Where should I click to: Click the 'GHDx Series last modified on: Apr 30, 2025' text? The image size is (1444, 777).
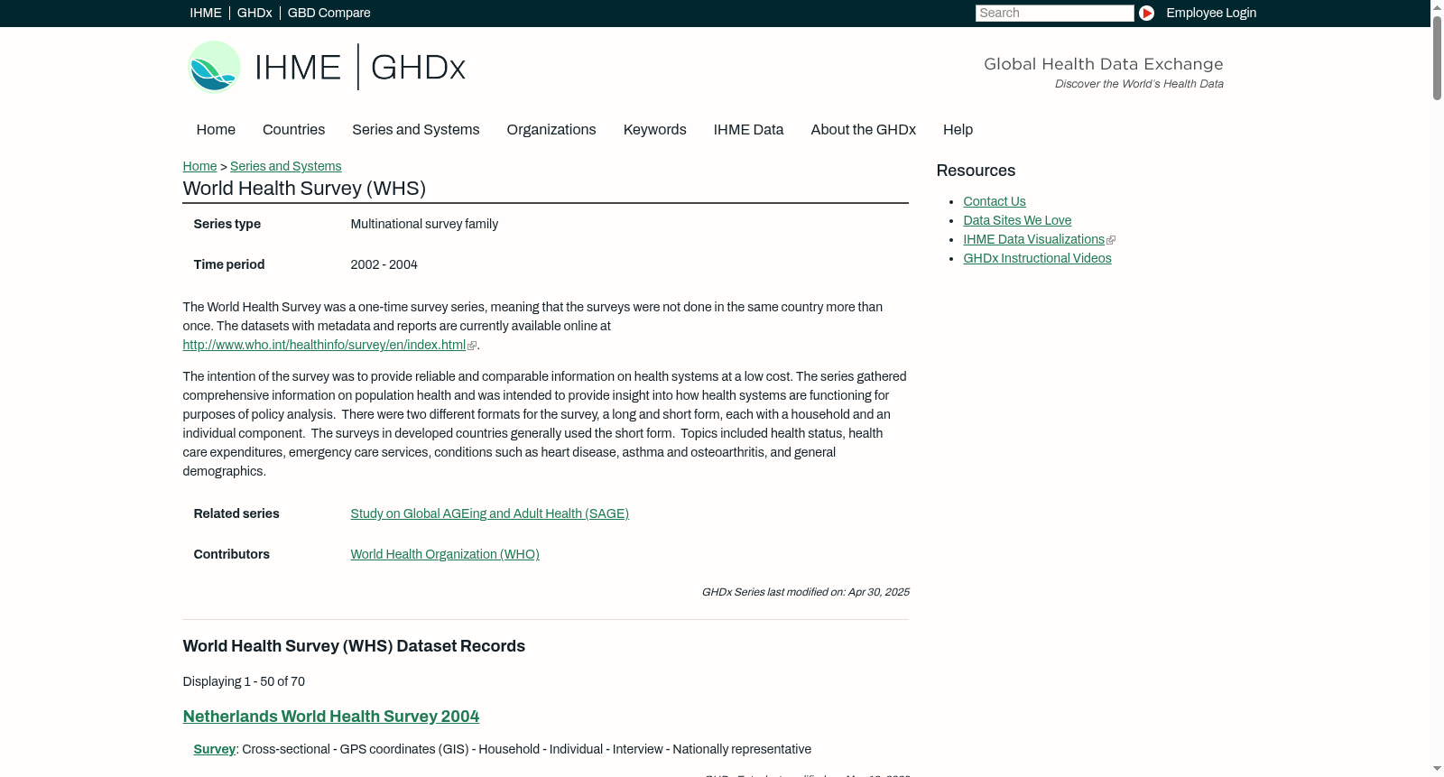(805, 592)
